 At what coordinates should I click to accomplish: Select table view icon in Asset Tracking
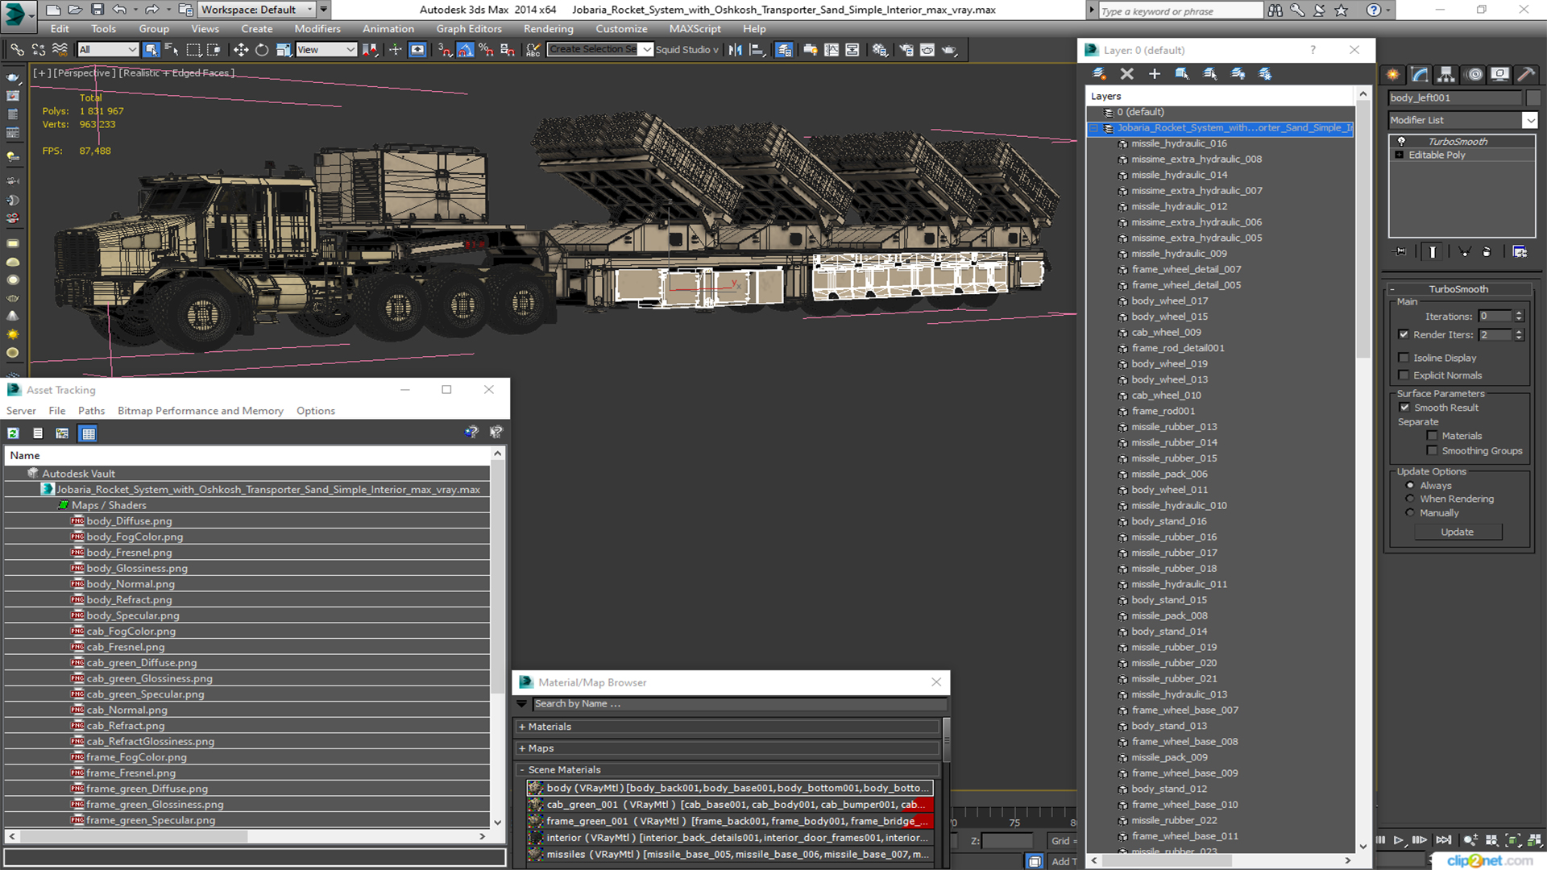point(88,433)
